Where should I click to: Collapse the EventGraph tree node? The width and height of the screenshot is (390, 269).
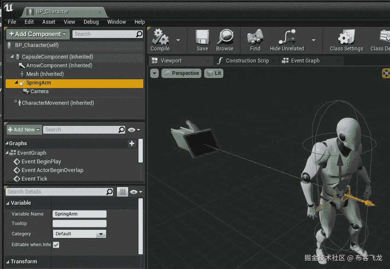click(x=7, y=153)
